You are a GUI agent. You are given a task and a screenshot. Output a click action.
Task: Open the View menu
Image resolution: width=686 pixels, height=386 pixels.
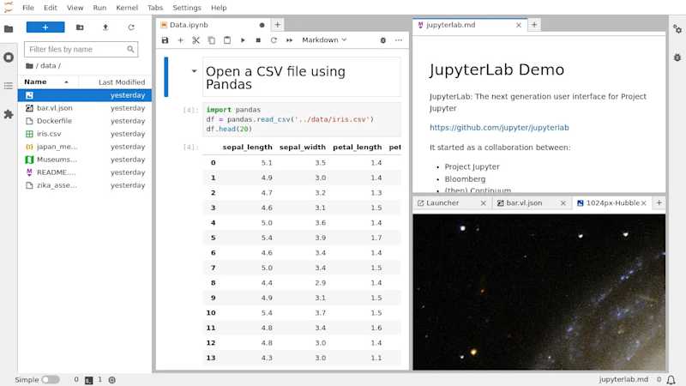coord(75,8)
